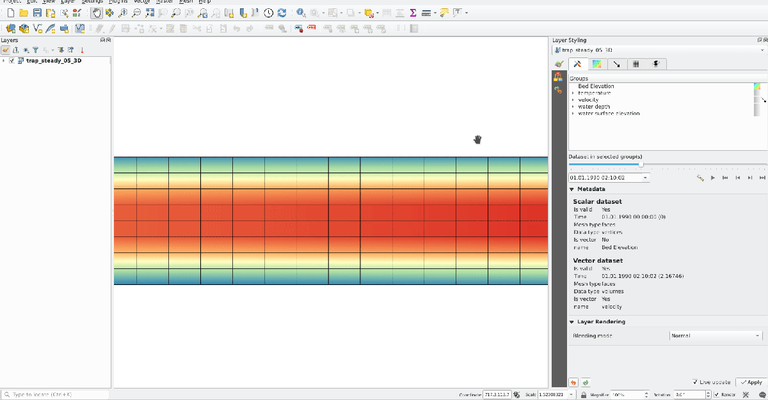This screenshot has height=400, width=768.
Task: Open the Settings menu
Action: [x=92, y=2]
